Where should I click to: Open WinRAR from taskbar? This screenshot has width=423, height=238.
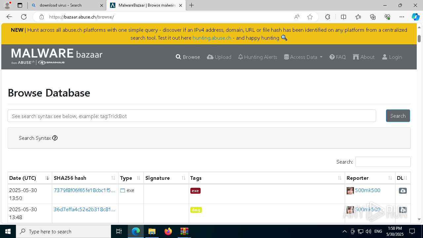point(184,231)
